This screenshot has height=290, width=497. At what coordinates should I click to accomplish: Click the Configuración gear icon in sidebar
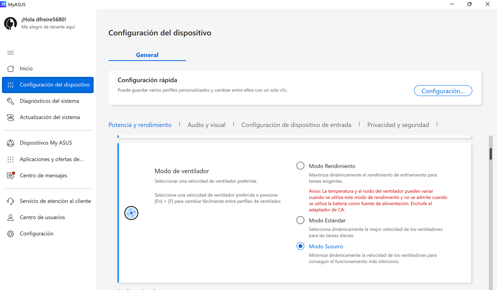coord(11,234)
